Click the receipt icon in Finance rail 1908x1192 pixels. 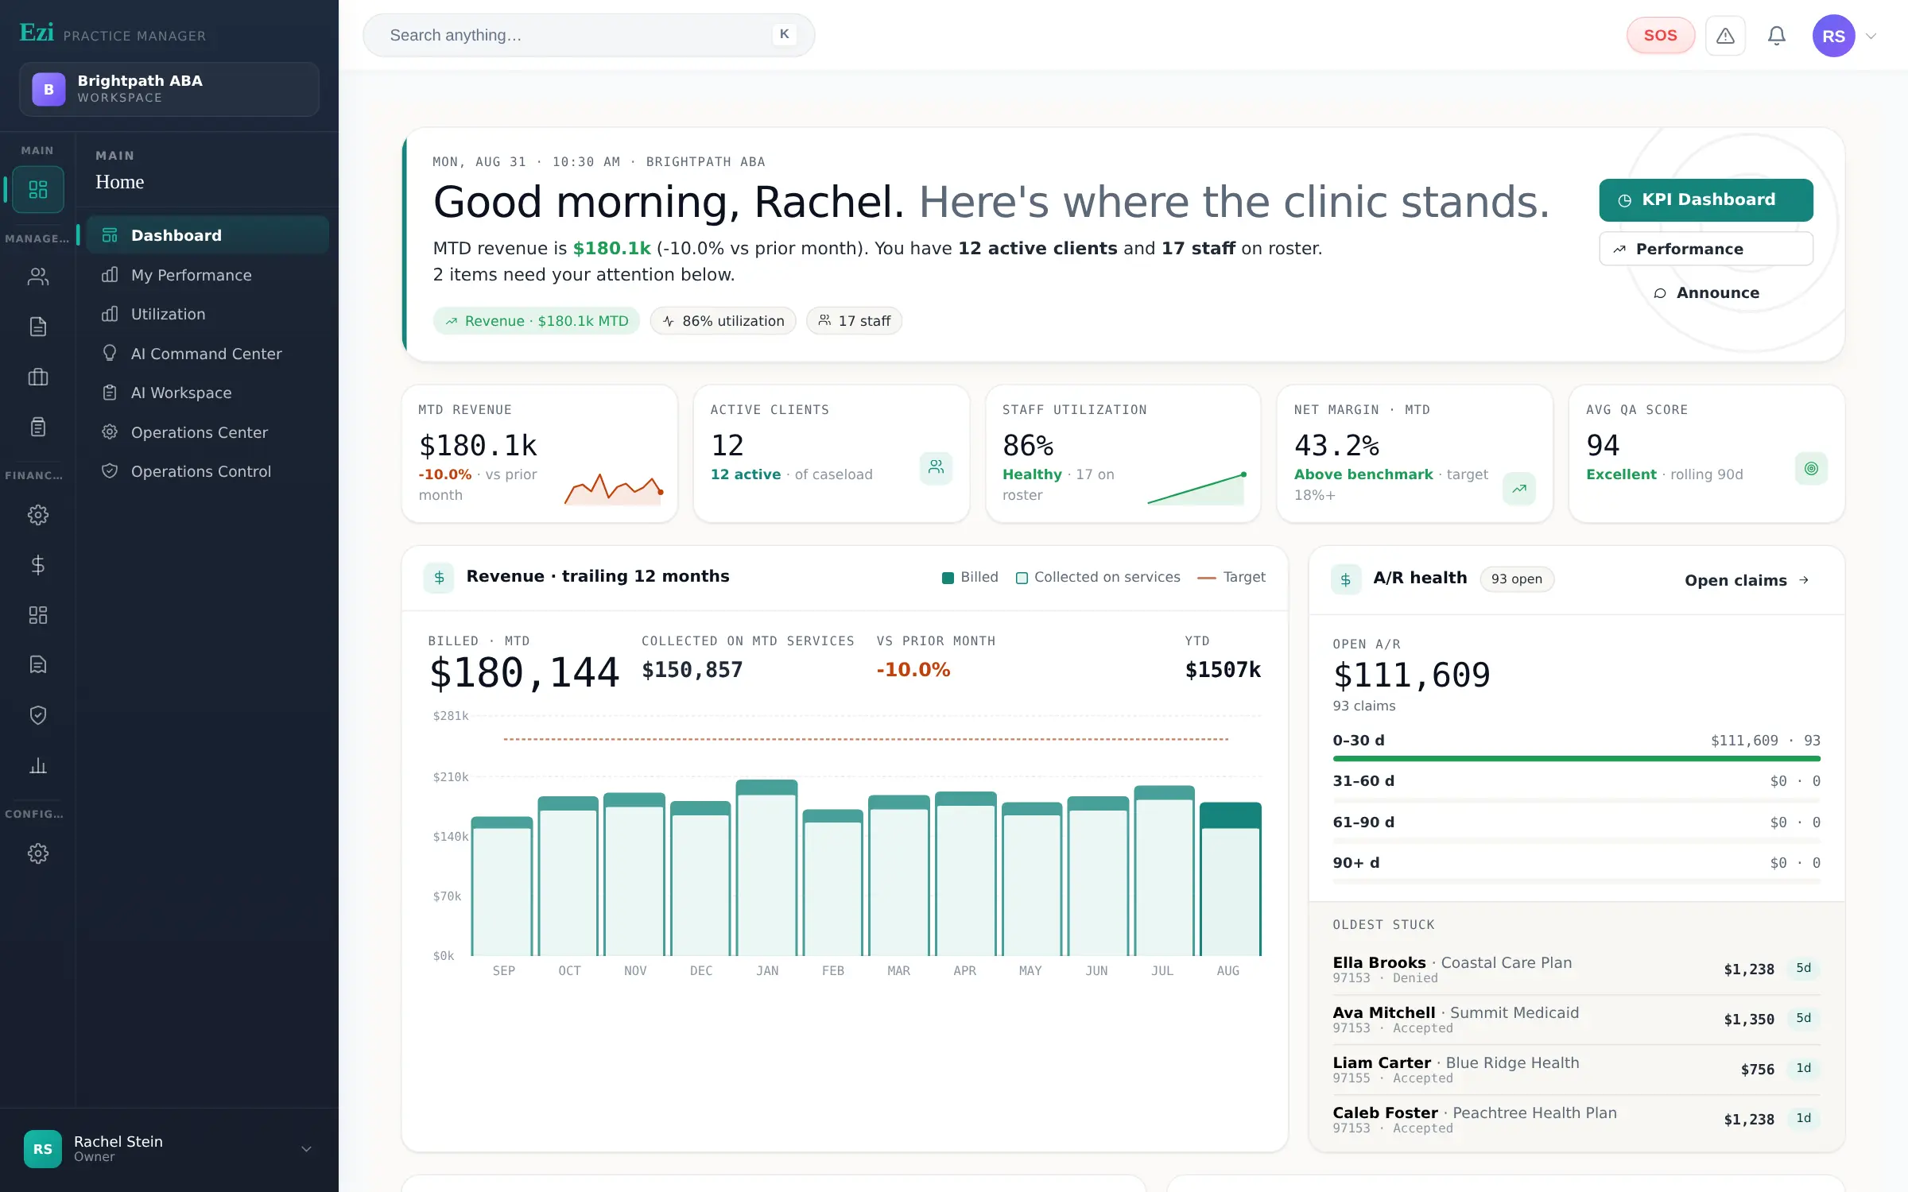point(38,665)
